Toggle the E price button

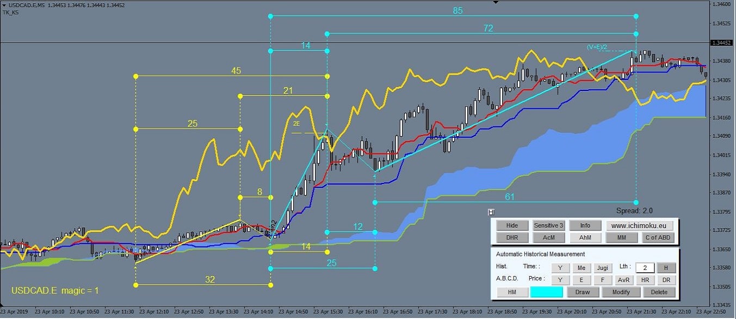(581, 280)
